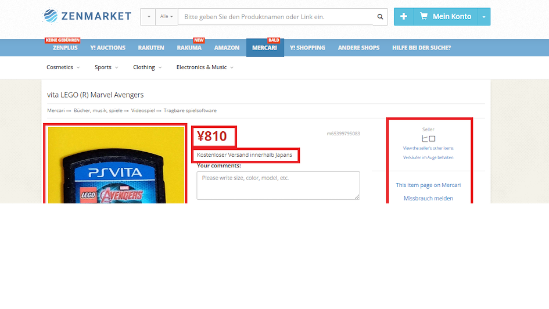The image size is (549, 309).
Task: Open the Mein Konto dropdown arrow
Action: click(x=484, y=17)
